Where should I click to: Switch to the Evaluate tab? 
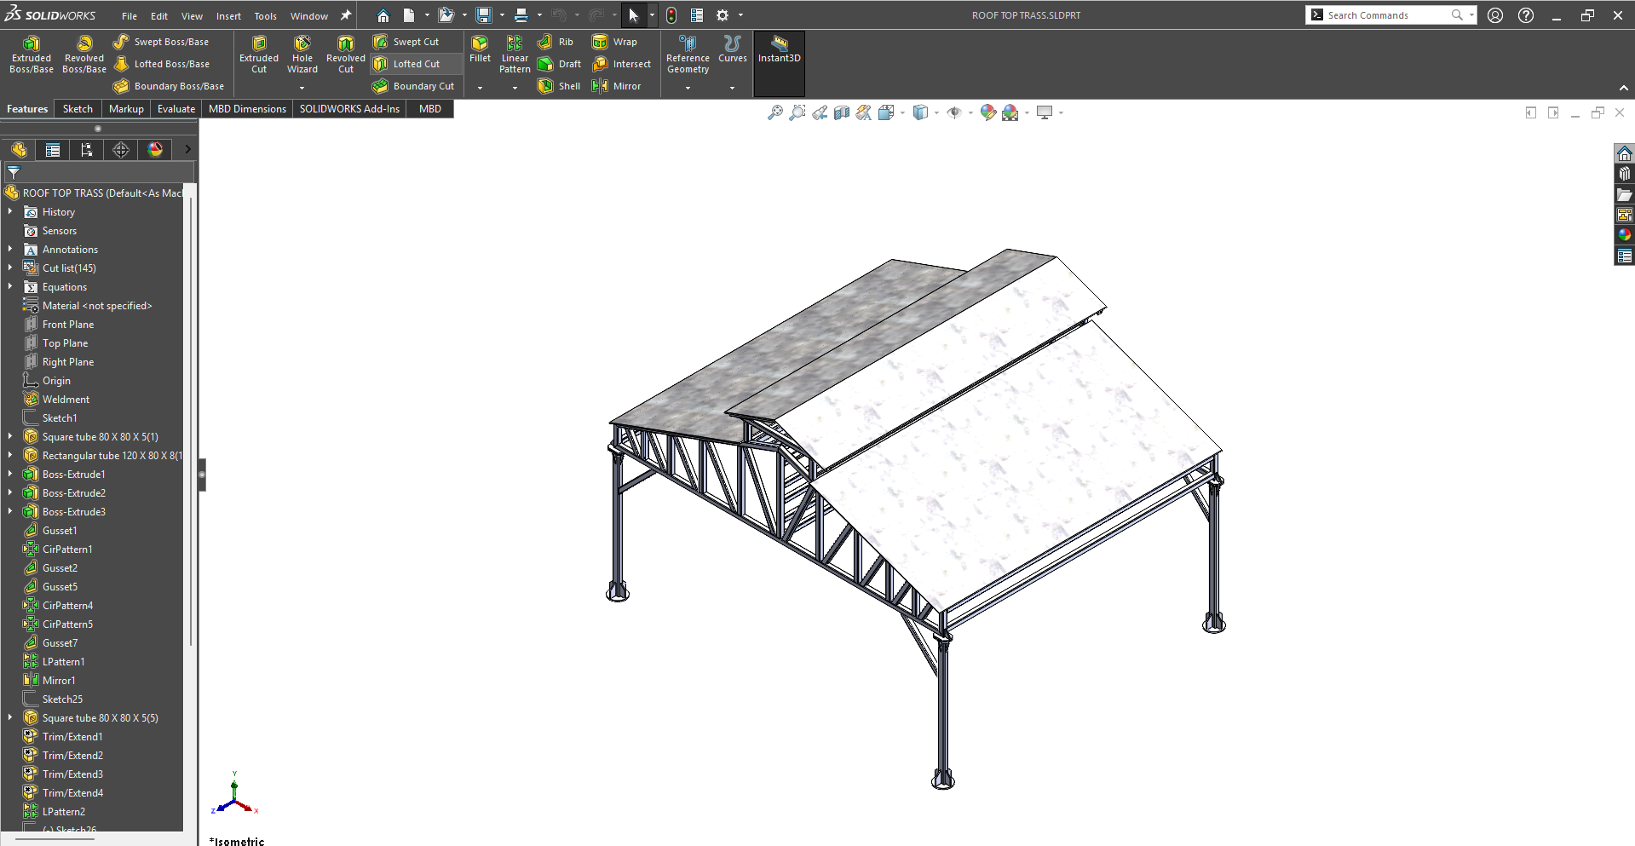click(x=176, y=109)
